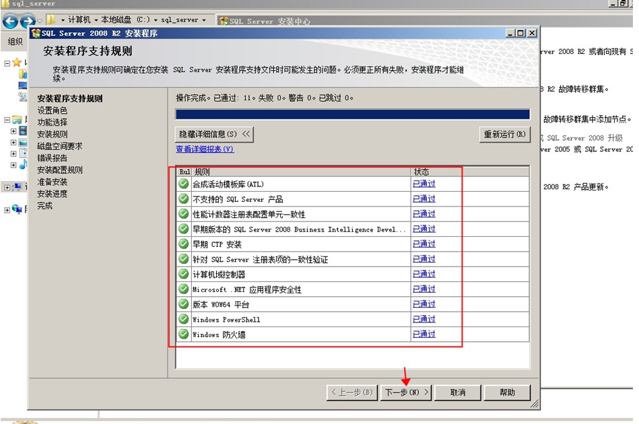Image resolution: width=639 pixels, height=424 pixels.
Task: Click Explorer forward arrow button
Action: click(x=28, y=21)
